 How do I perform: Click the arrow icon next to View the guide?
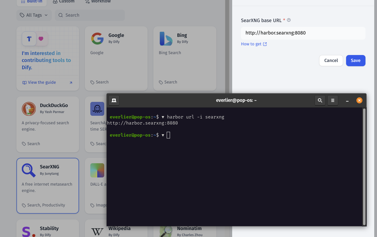tap(71, 83)
